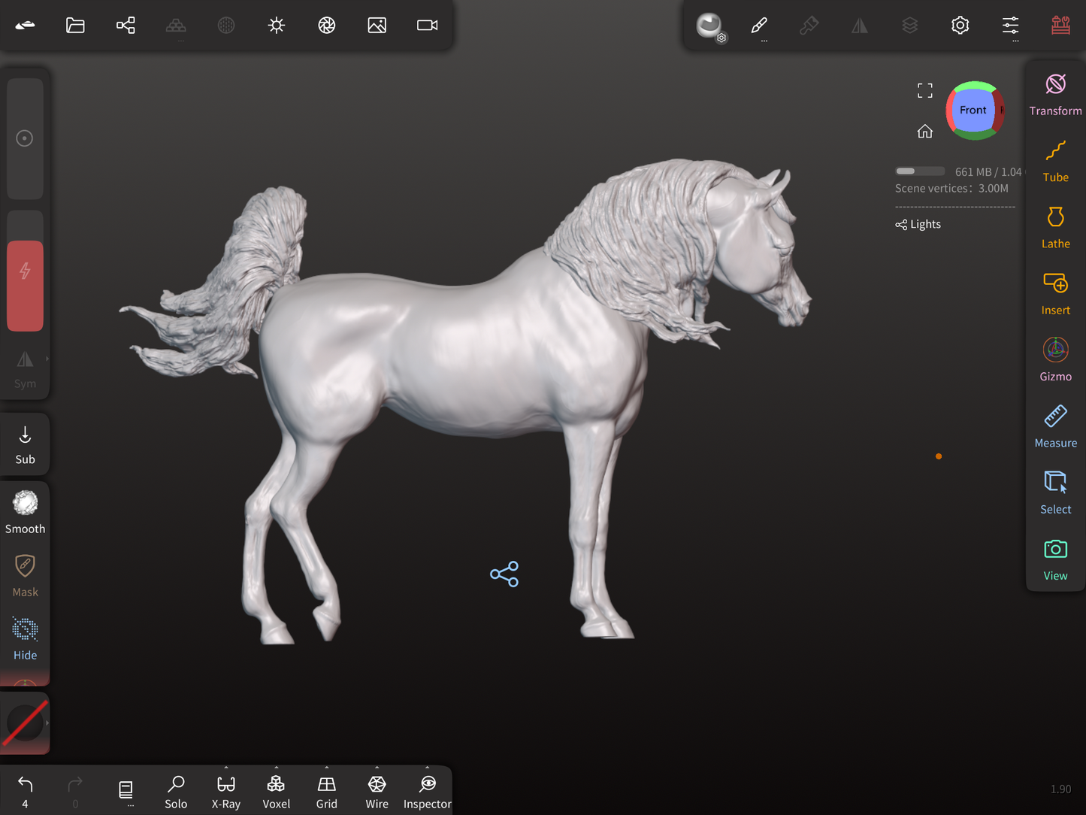Select the Smooth brush
The height and width of the screenshot is (815, 1086).
[25, 511]
